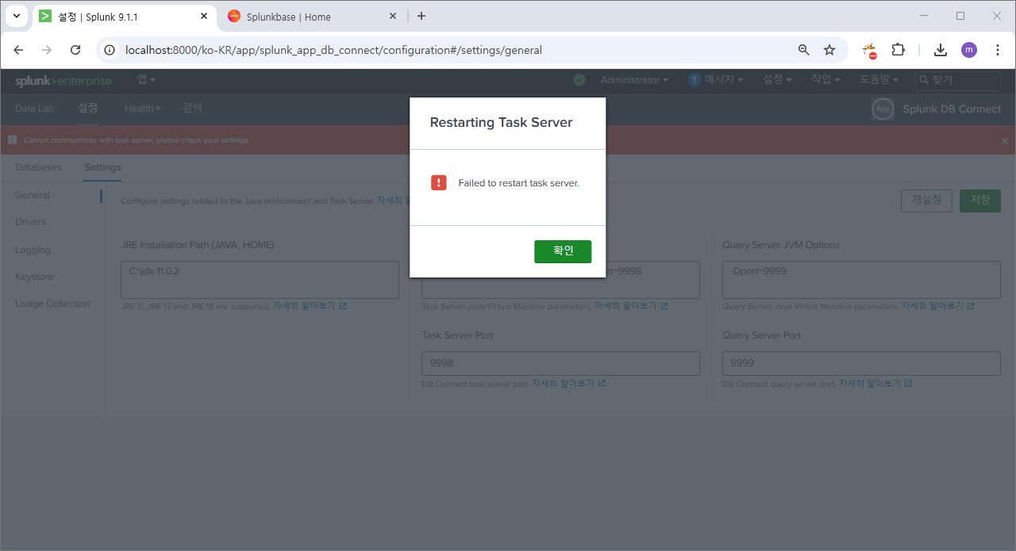Reload the page with refresh icon
1016x551 pixels.
click(x=75, y=50)
